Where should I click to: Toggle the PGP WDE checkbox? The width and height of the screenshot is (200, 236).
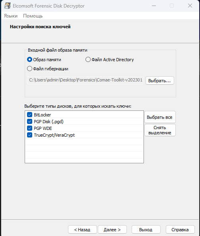click(x=29, y=128)
